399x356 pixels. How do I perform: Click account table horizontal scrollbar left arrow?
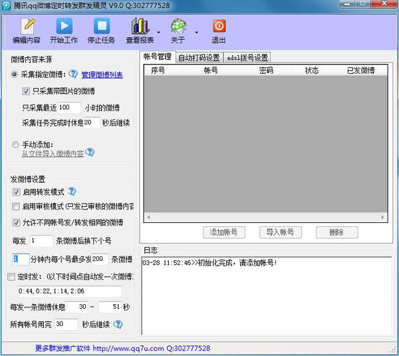pyautogui.click(x=148, y=217)
